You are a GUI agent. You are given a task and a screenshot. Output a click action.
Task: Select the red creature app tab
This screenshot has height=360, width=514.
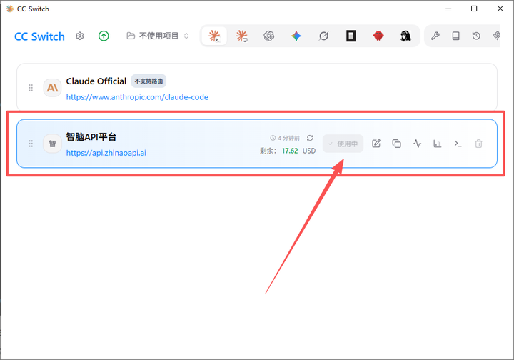[x=378, y=36]
